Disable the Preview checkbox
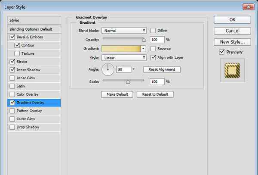 (x=222, y=52)
